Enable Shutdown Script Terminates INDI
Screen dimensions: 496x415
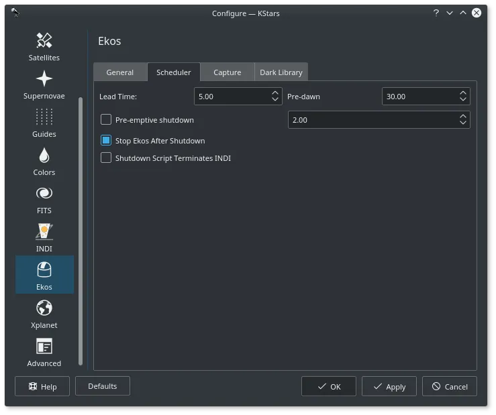pos(106,158)
